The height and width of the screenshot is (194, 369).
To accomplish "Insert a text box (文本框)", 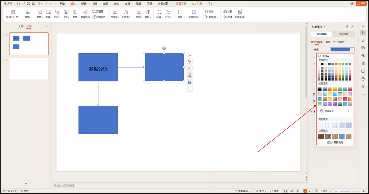I will click(115, 14).
